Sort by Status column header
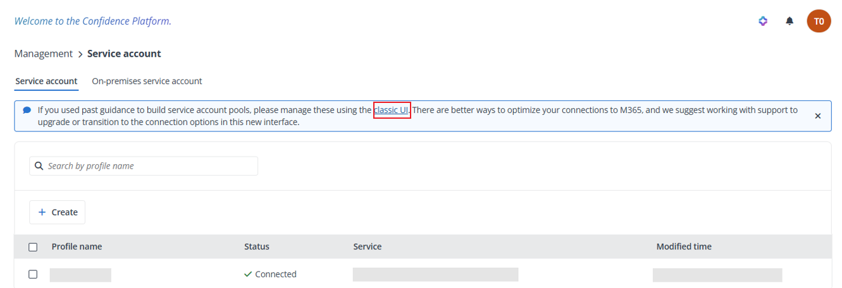 coord(257,247)
